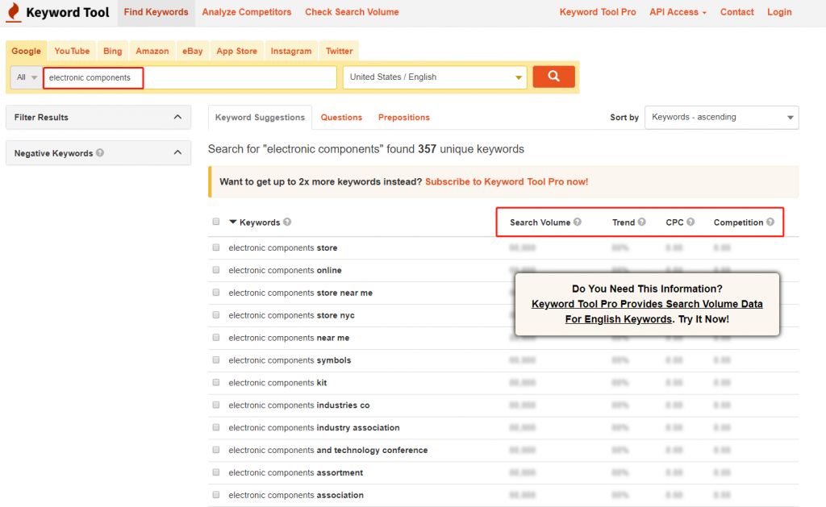Click Subscribe to Keyword Tool Pro link
This screenshot has height=507, width=826.
(x=507, y=181)
